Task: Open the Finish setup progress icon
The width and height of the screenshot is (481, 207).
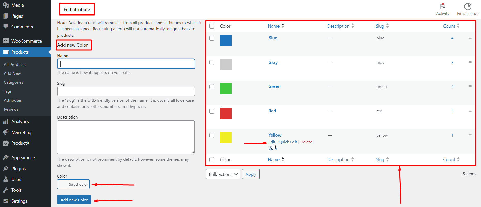Action: (468, 6)
